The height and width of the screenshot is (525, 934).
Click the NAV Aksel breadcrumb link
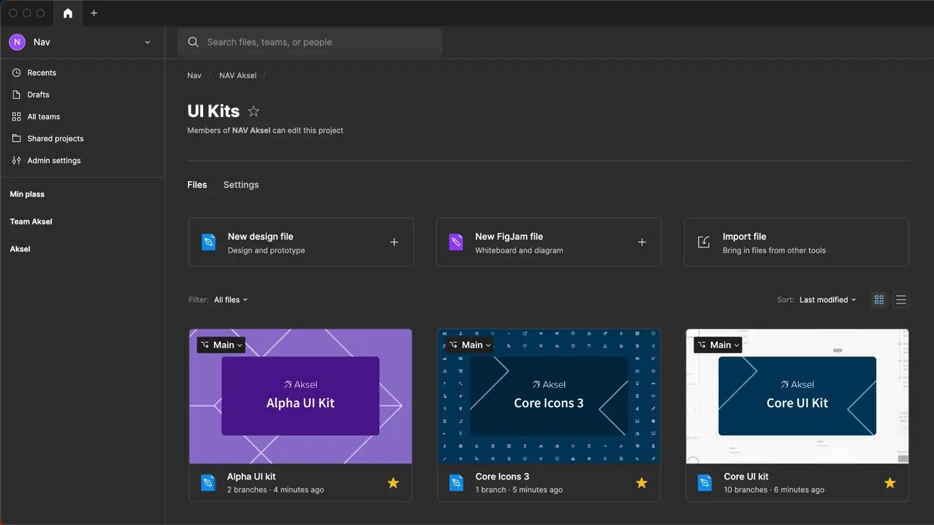point(238,76)
